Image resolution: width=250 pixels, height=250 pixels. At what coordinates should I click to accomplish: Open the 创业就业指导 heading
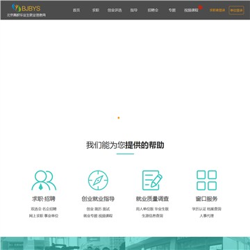98,199
